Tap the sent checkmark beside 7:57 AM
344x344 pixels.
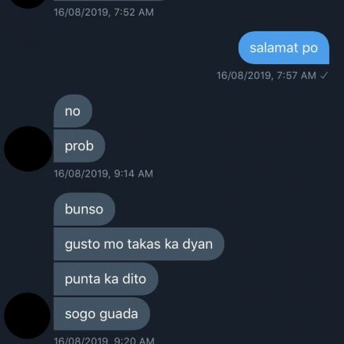pyautogui.click(x=324, y=76)
